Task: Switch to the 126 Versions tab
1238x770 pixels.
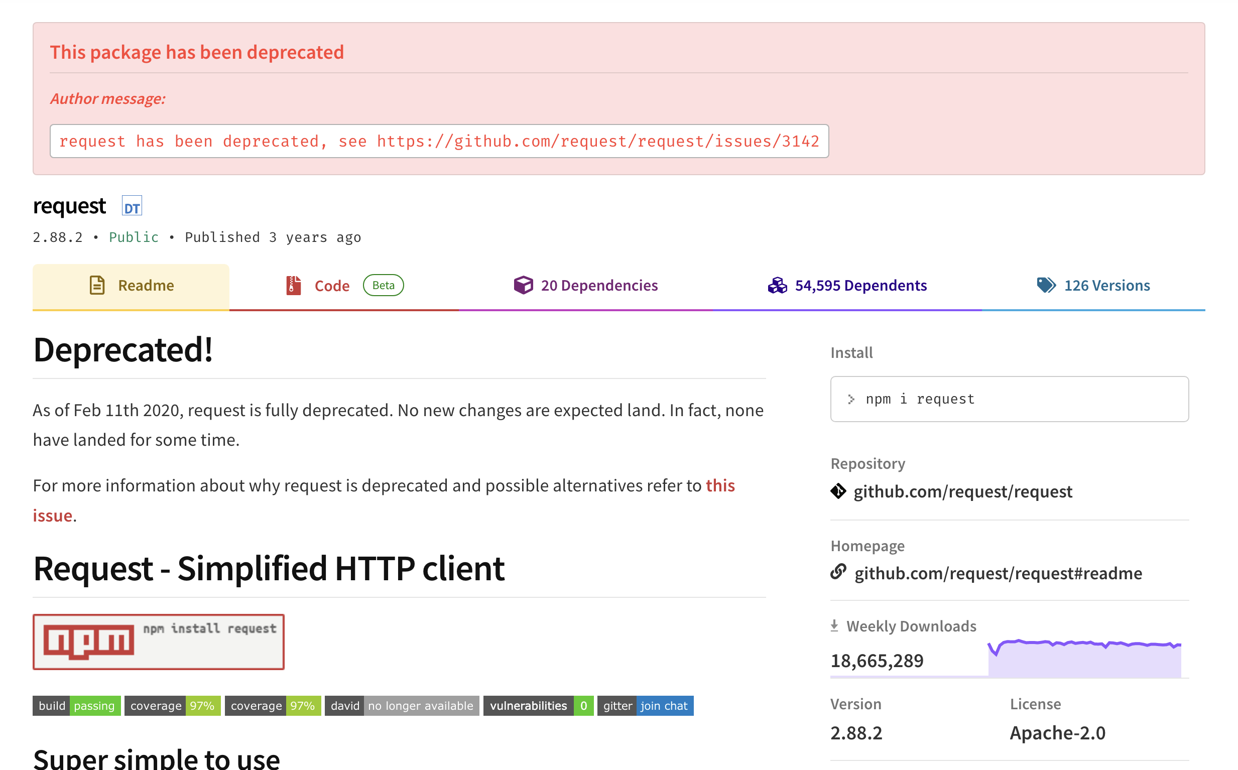Action: pos(1106,286)
